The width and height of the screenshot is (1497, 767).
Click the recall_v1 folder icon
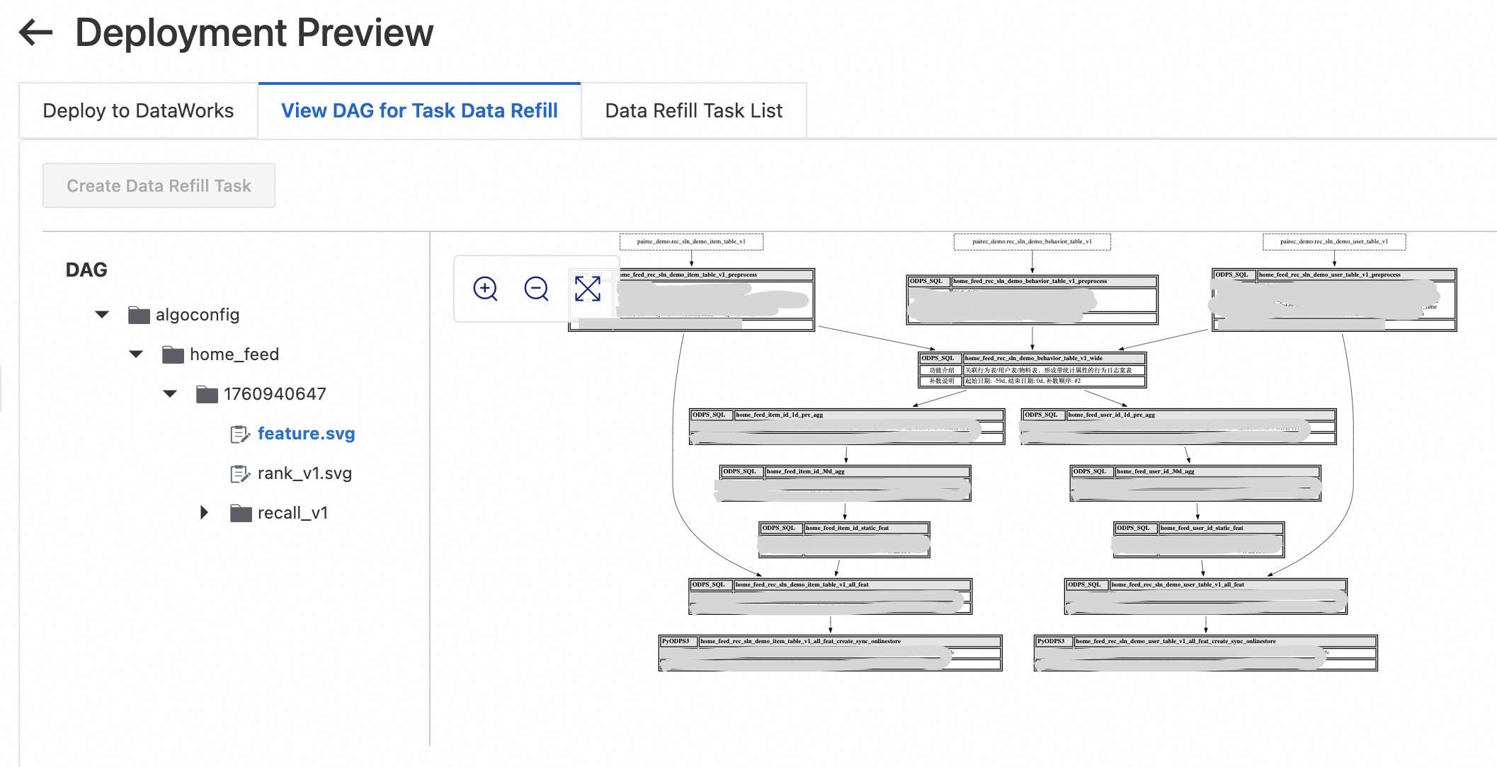click(x=241, y=513)
